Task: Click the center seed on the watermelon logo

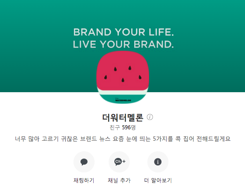Action: pos(123,80)
